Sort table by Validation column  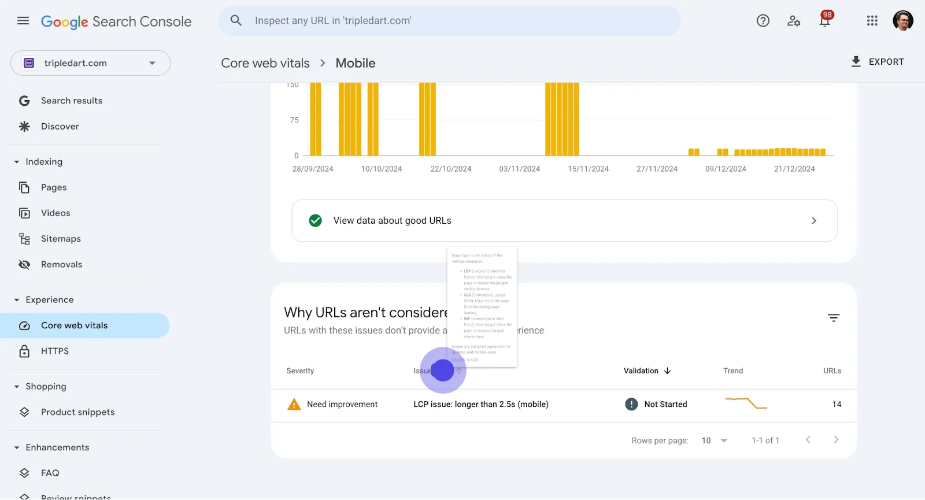(641, 371)
